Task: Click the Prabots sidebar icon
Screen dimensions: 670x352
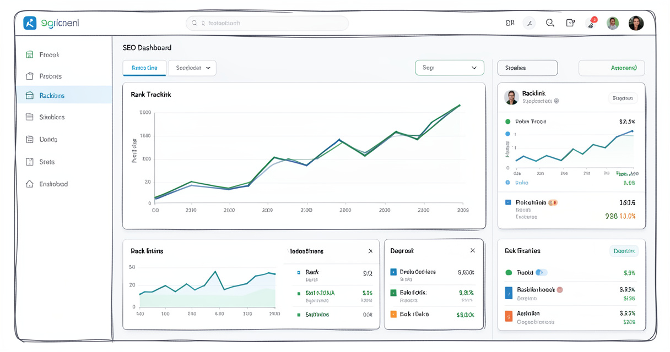Action: click(30, 76)
